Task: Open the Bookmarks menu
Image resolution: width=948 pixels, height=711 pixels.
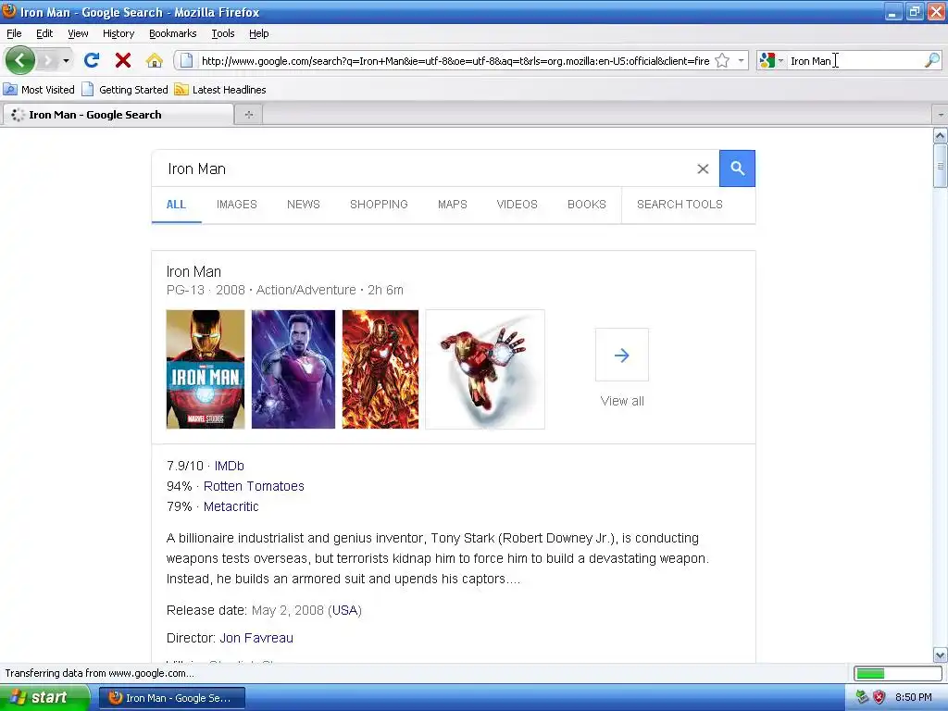Action: [173, 33]
